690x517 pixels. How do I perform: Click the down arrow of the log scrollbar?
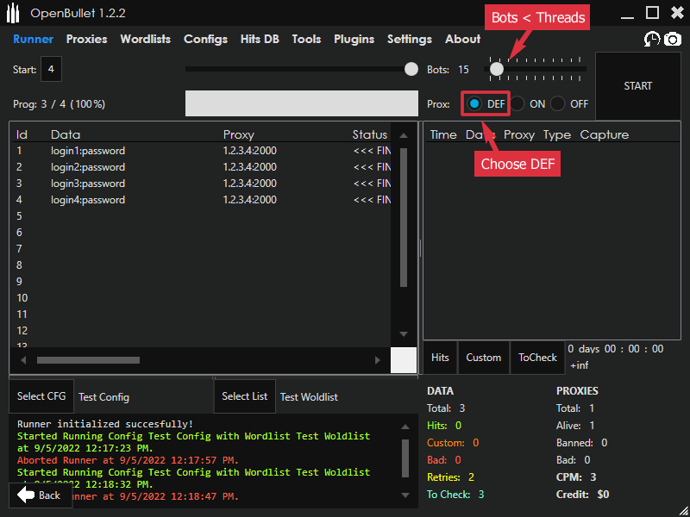pyautogui.click(x=405, y=495)
